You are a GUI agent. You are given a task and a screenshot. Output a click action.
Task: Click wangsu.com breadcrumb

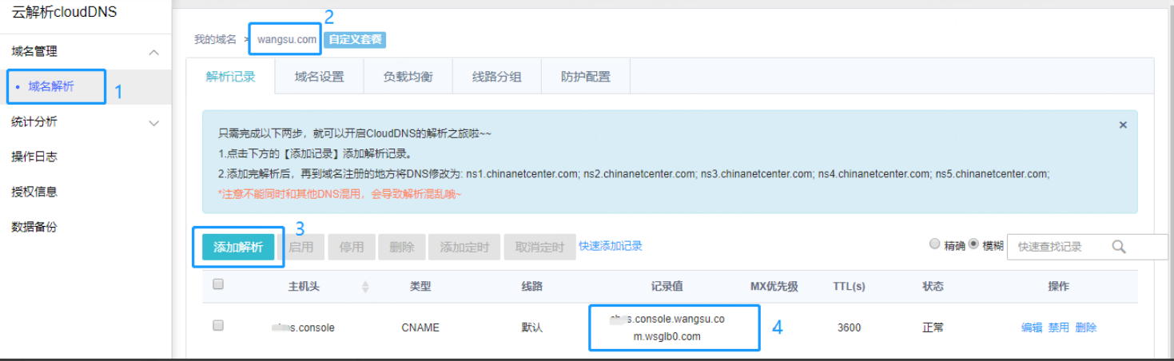click(287, 39)
